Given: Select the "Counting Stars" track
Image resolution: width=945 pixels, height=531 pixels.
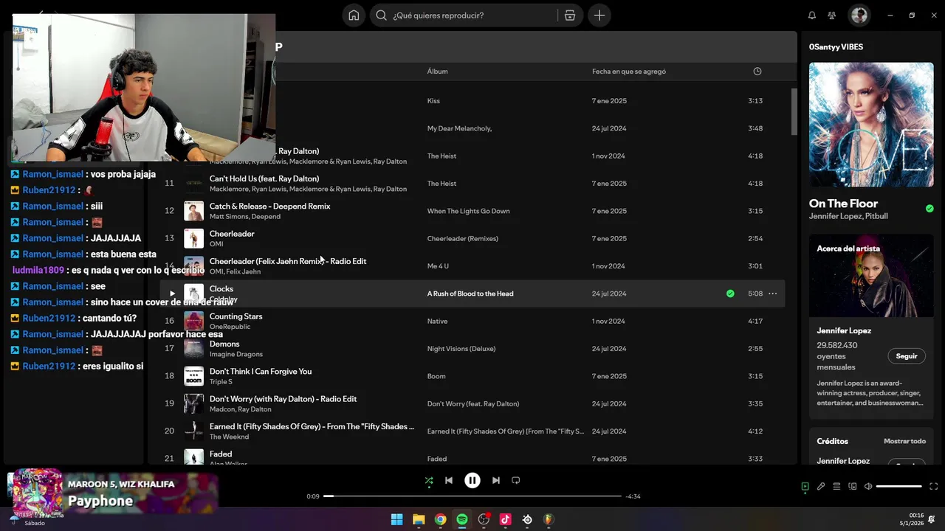Looking at the screenshot, I should point(236,316).
